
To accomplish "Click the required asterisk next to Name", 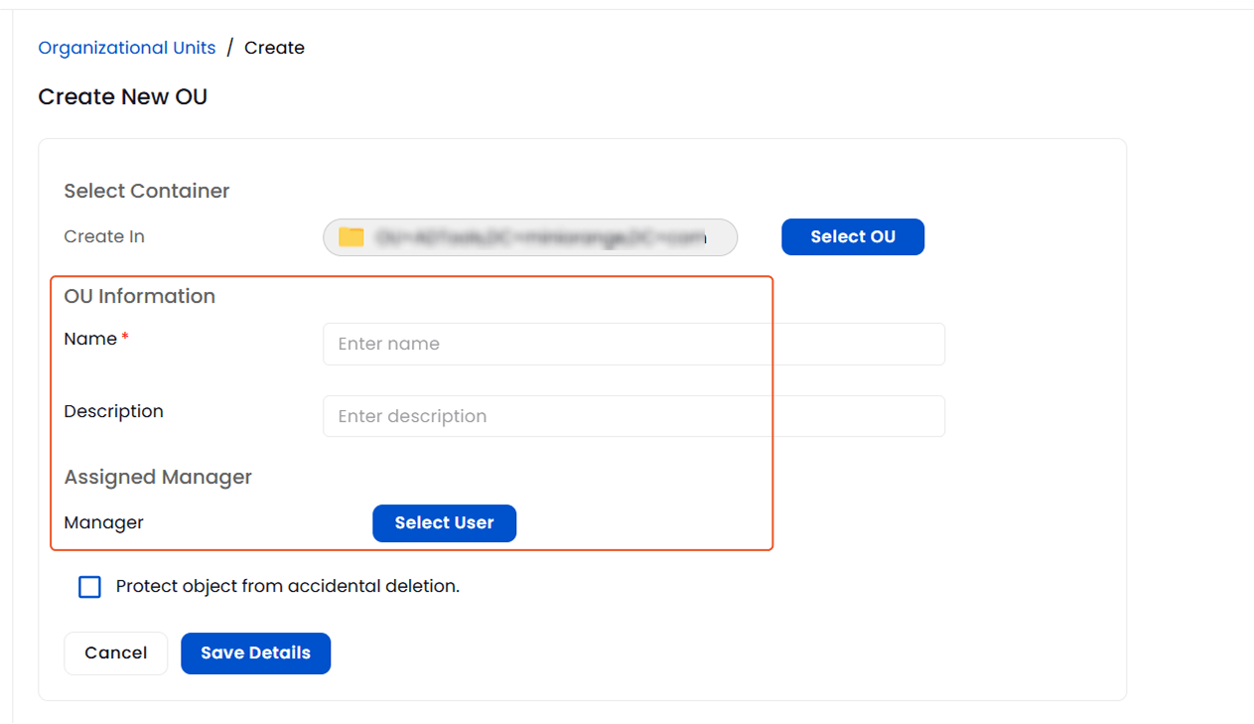I will [125, 336].
